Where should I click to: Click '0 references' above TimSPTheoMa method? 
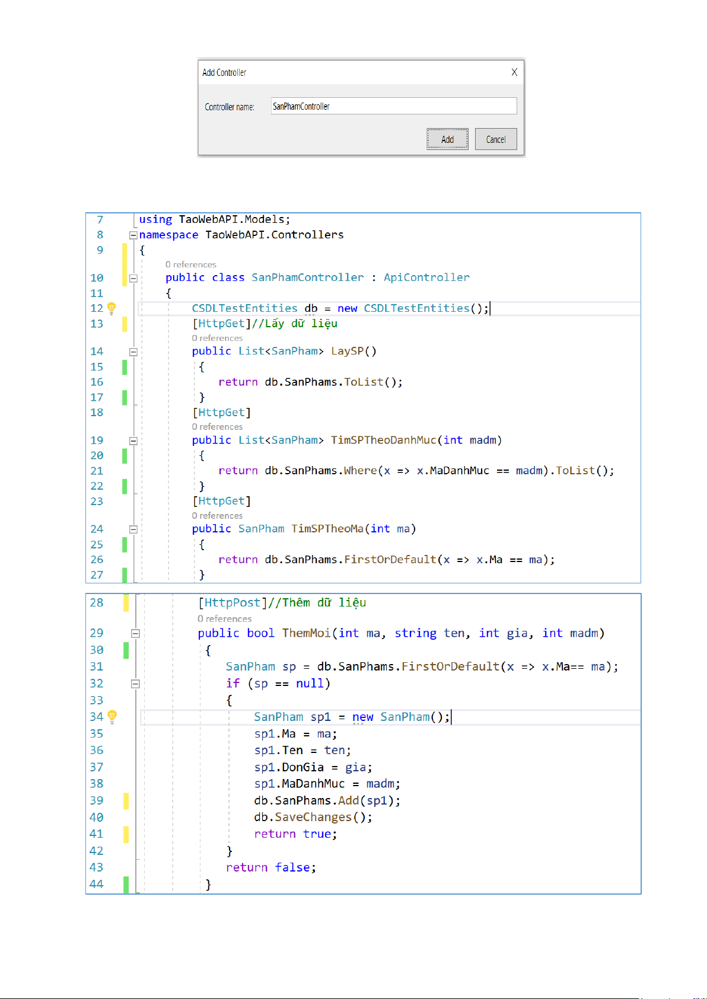[x=217, y=516]
